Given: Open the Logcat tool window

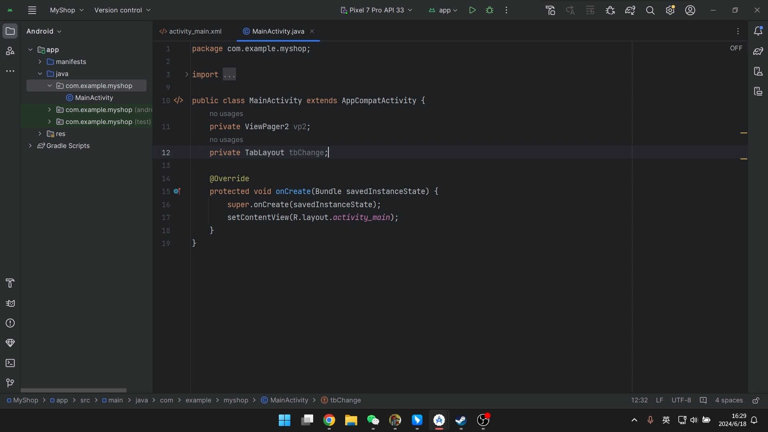Looking at the screenshot, I should [x=10, y=303].
